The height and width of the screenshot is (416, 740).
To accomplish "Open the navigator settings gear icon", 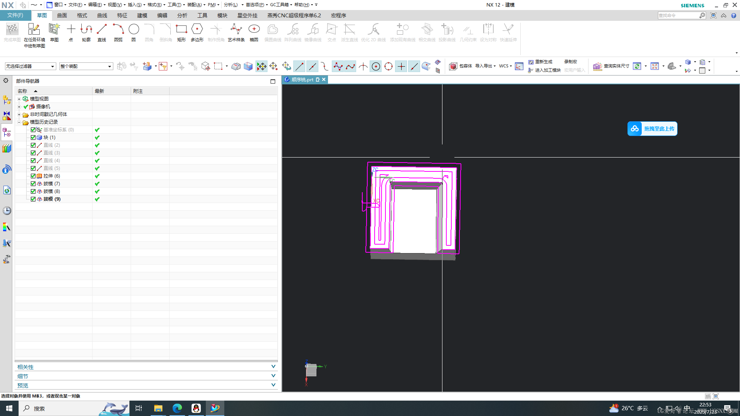I will 6,81.
